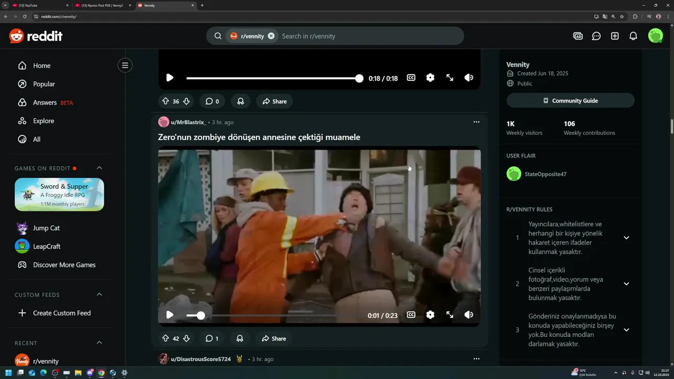Image resolution: width=674 pixels, height=379 pixels.
Task: Give award on the 42-vote post
Action: pyautogui.click(x=240, y=338)
